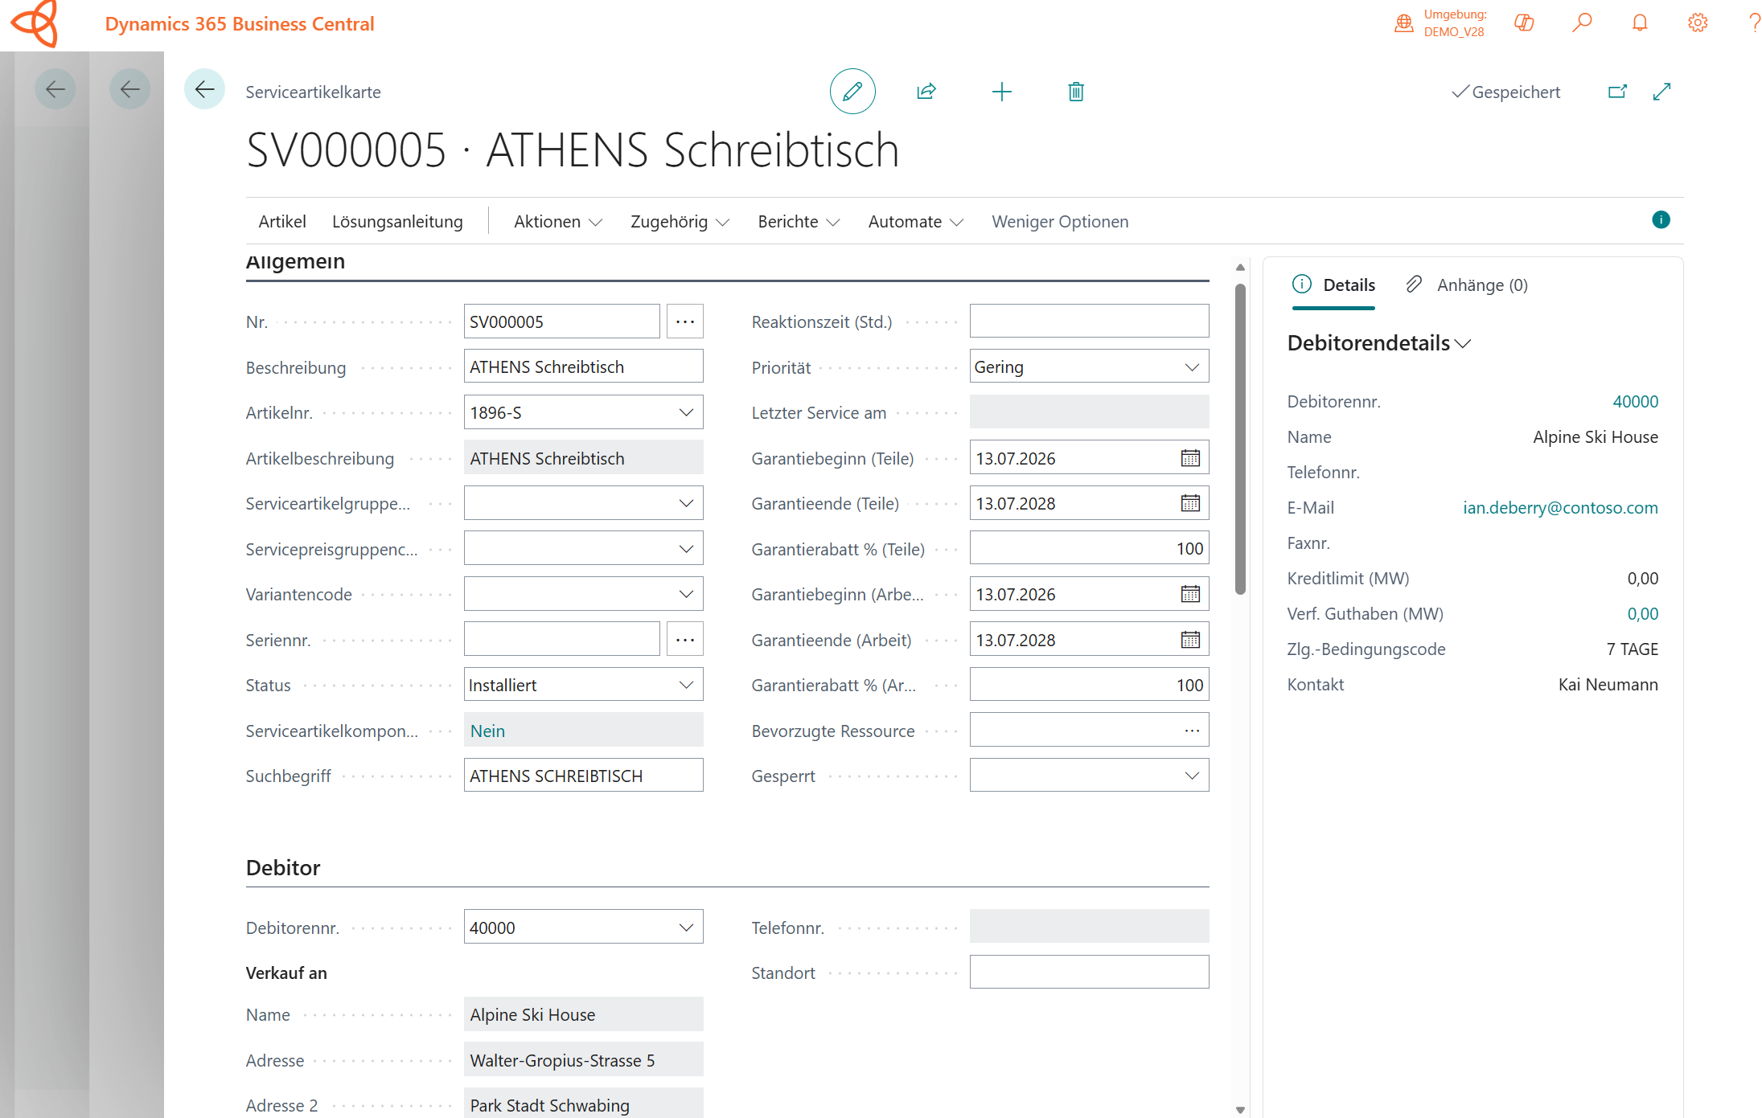Switch to the Anhänge (0) tab
The height and width of the screenshot is (1118, 1762).
click(x=1467, y=285)
